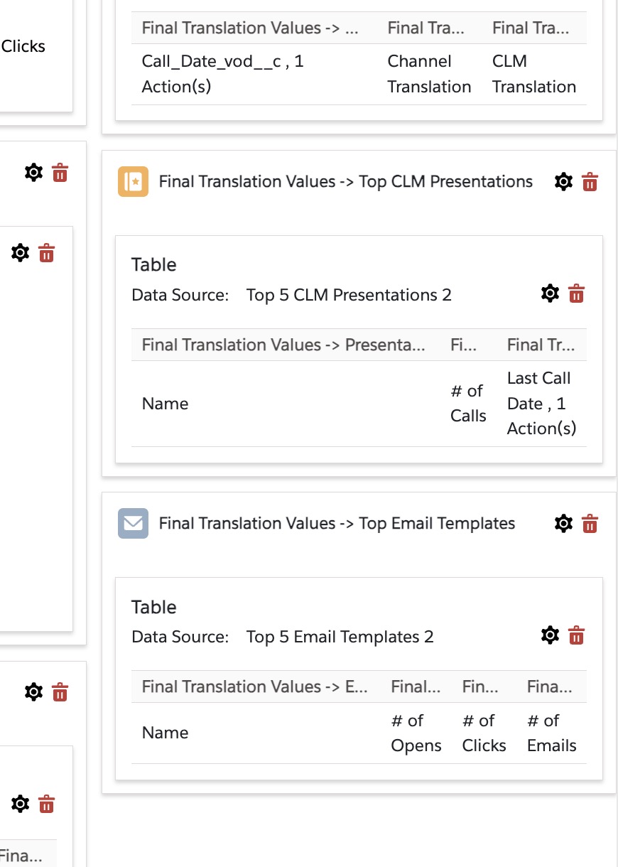
Task: Open settings for Top Email Templates section
Action: click(x=563, y=524)
